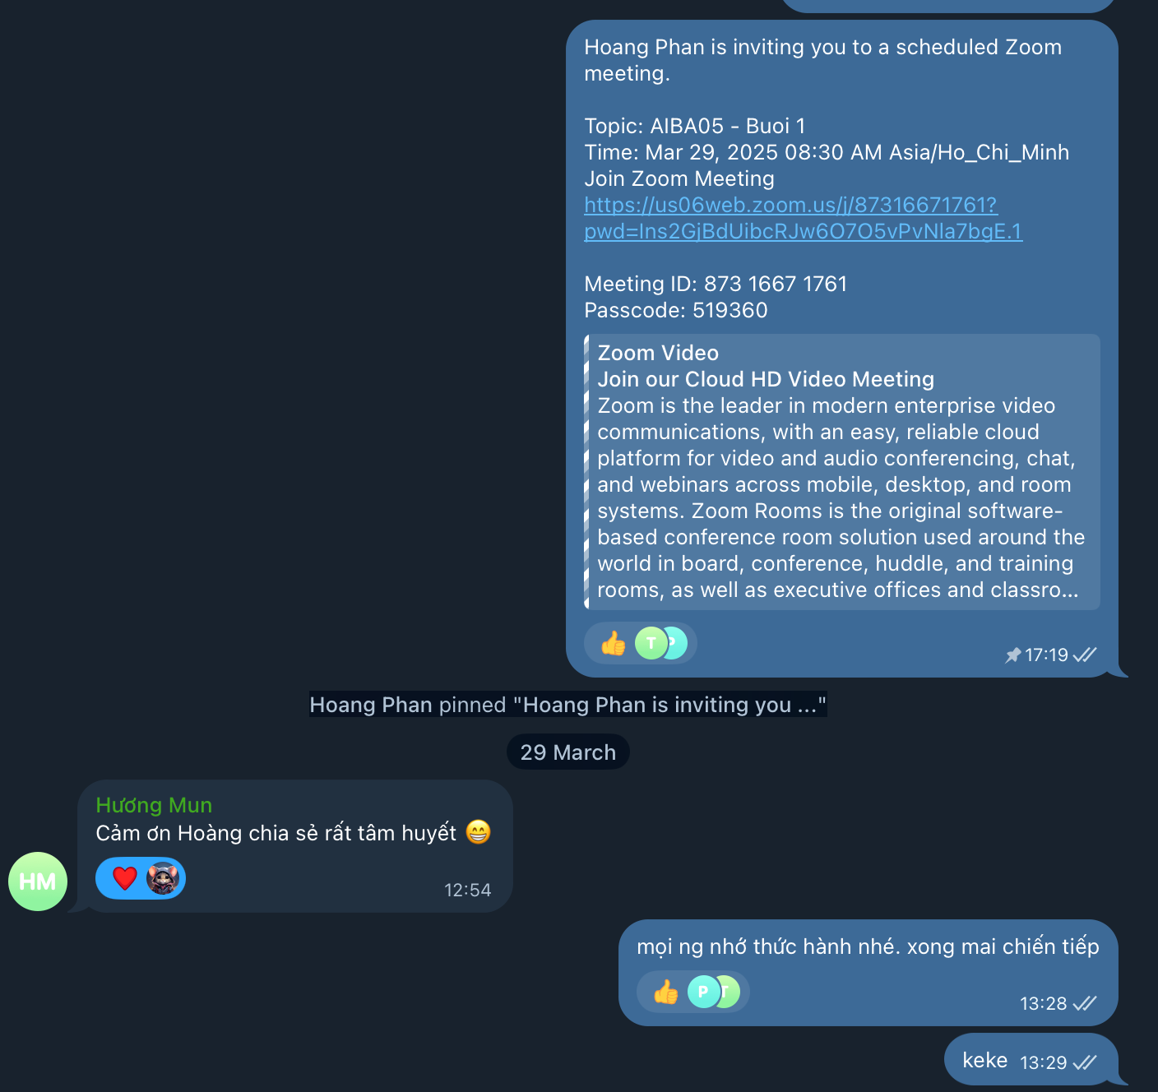The height and width of the screenshot is (1092, 1158).
Task: Toggle thumbs-up reaction on "mọi ng nhớ thức hành" message
Action: [666, 992]
